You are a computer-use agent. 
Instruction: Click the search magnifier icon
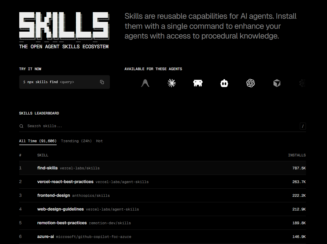(21, 126)
